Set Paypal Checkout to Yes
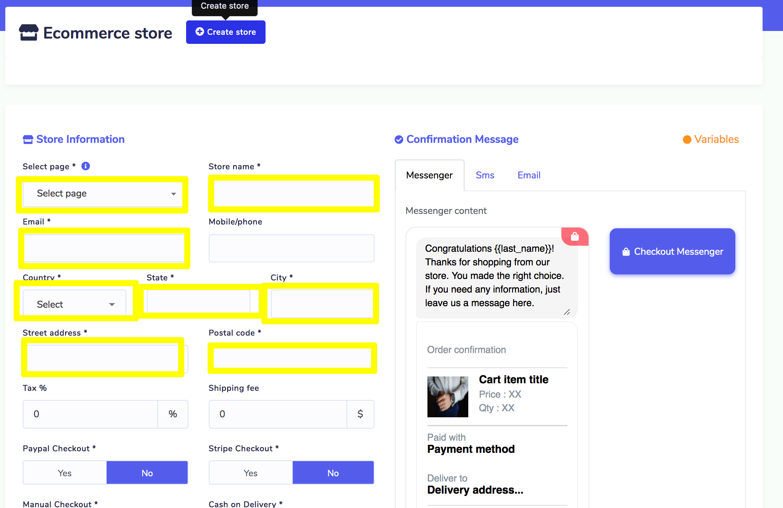Image resolution: width=783 pixels, height=508 pixels. 65,473
